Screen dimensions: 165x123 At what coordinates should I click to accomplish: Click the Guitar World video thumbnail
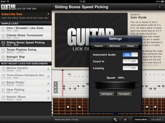(x=72, y=40)
